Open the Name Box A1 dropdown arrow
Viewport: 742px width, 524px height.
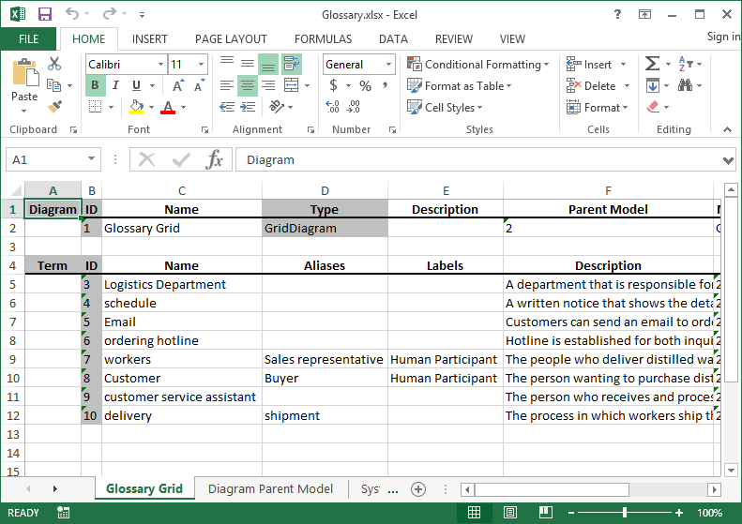tap(91, 159)
